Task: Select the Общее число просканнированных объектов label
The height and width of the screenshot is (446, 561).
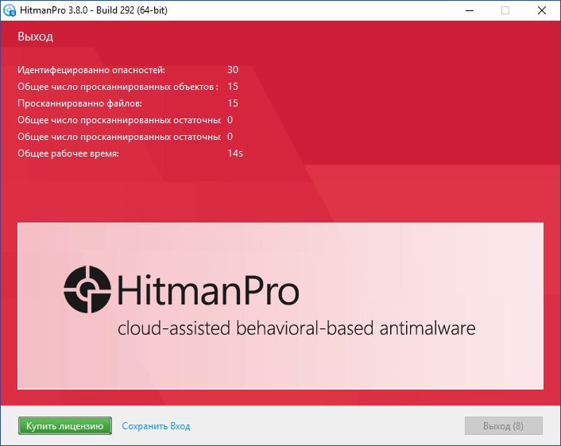Action: [118, 87]
